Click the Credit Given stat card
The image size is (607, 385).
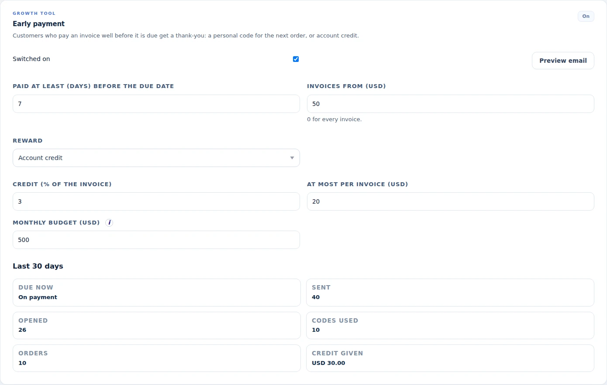pos(450,358)
